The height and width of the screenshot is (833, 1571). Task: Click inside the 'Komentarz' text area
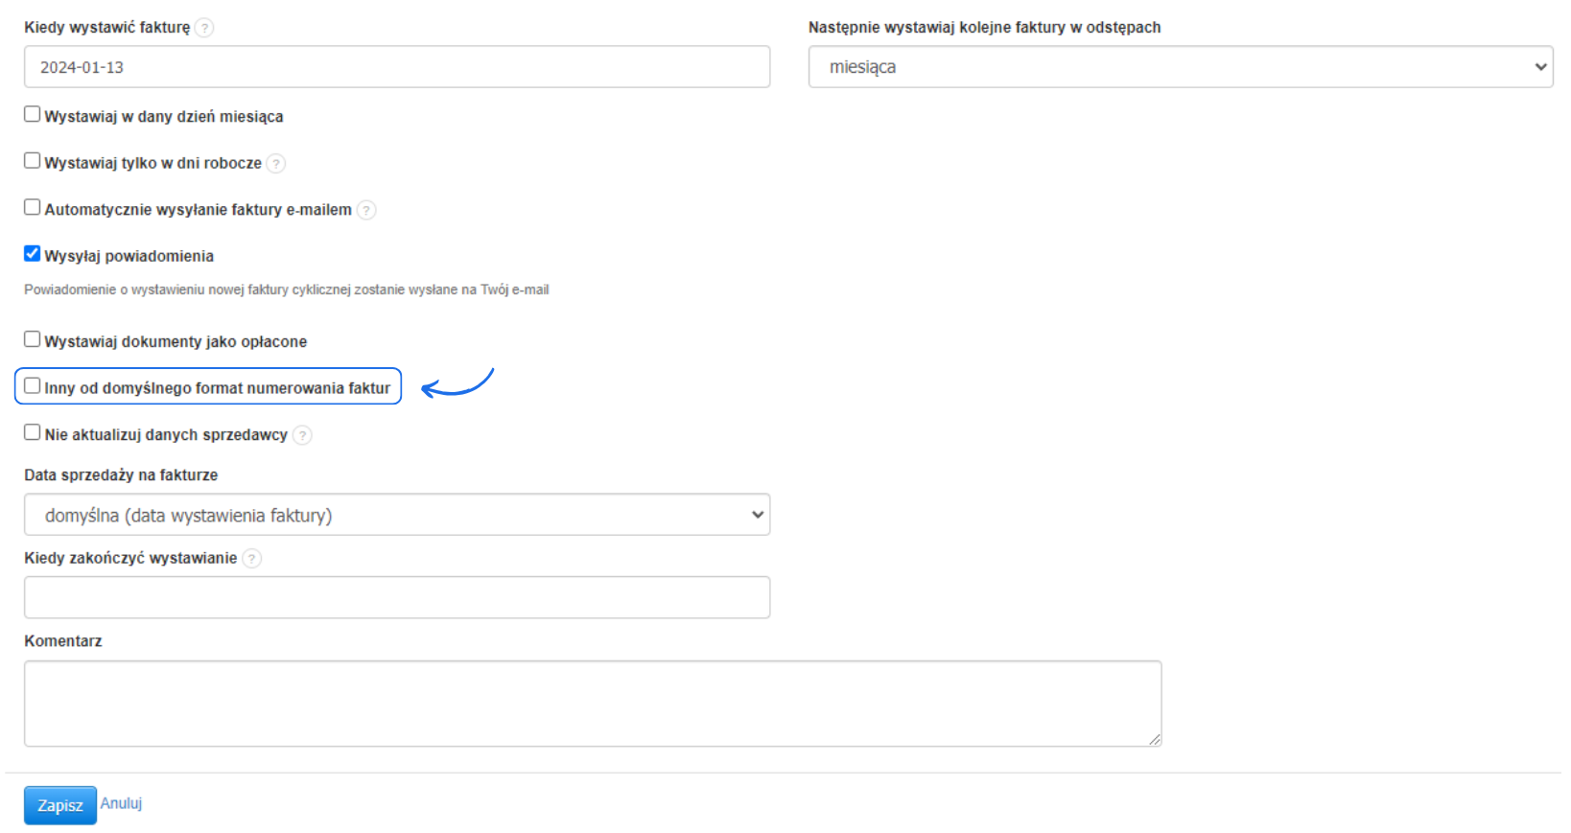pos(592,703)
